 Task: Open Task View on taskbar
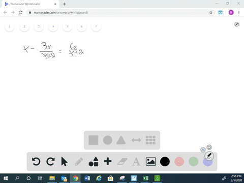pyautogui.click(x=40, y=178)
